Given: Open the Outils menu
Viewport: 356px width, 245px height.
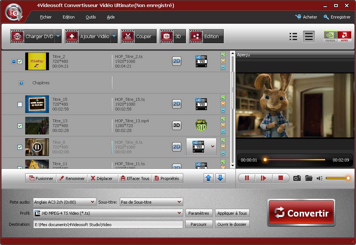Looking at the screenshot, I should point(90,17).
